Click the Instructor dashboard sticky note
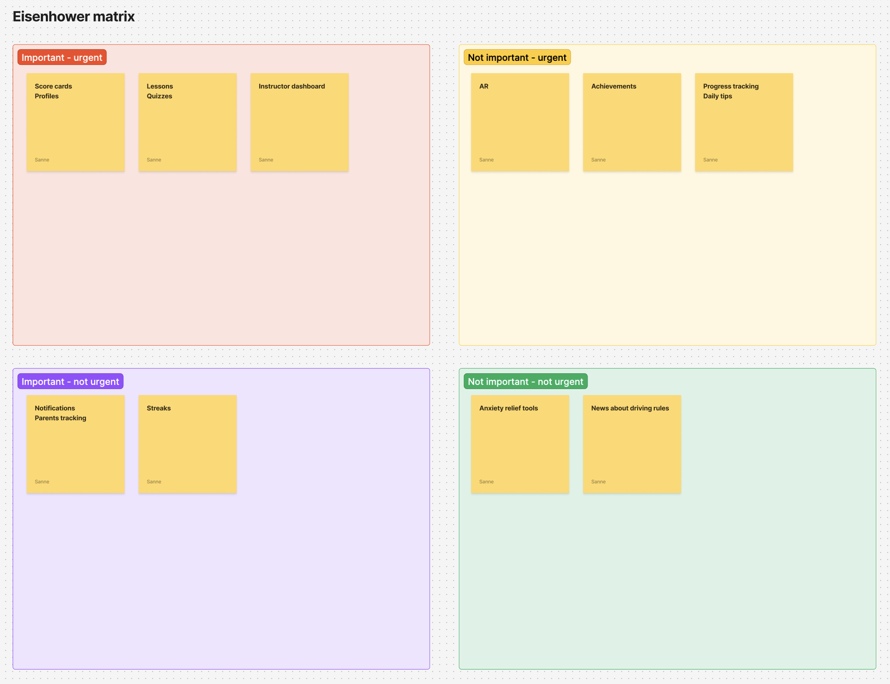Screen dimensions: 890x684 coord(299,122)
